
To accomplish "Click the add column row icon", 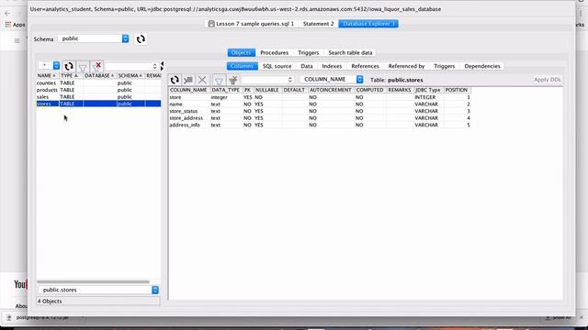I will (x=188, y=80).
